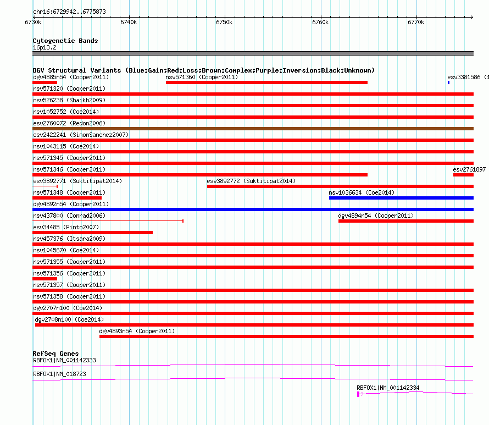Click the chr16:6729942..6775873 position label

click(69, 12)
